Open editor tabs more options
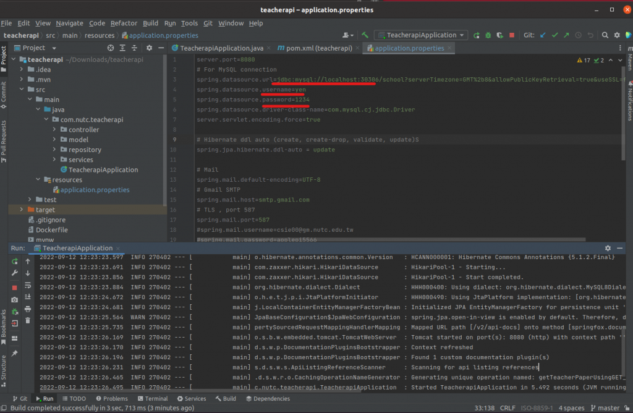Screen dimensions: 633x413 (x=620, y=48)
